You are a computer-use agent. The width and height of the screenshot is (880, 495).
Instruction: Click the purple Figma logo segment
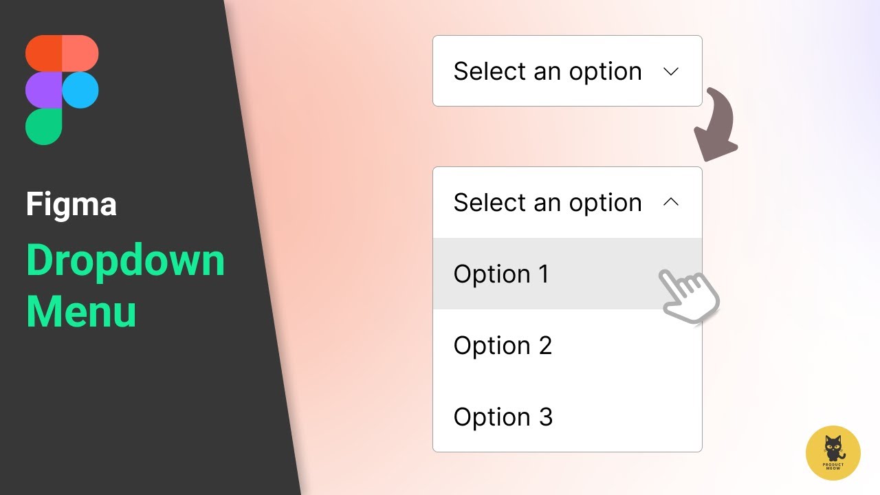coord(43,89)
